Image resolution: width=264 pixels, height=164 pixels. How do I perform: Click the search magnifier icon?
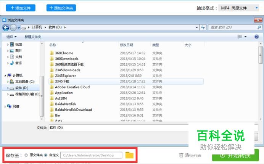point(259,27)
